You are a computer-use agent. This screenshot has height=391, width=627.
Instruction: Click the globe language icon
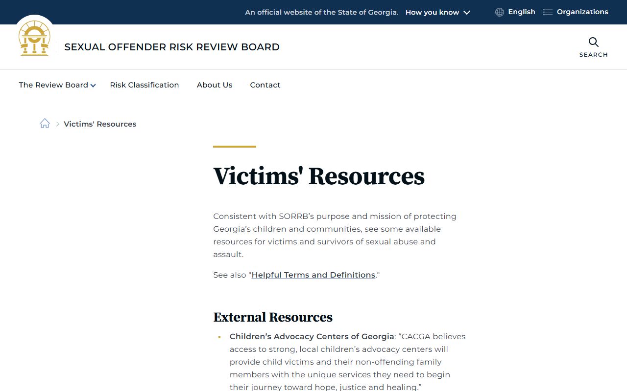[500, 12]
